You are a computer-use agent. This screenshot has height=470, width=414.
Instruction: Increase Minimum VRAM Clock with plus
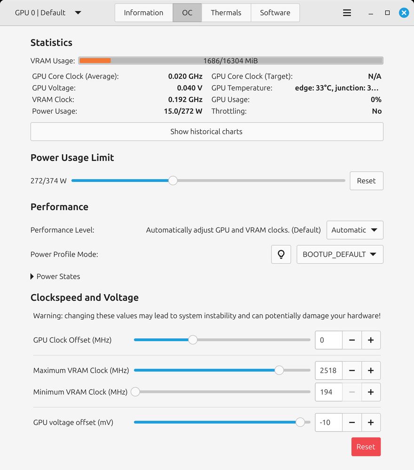click(371, 392)
